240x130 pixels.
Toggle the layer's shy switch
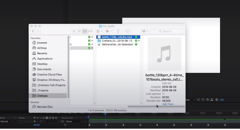35,121
